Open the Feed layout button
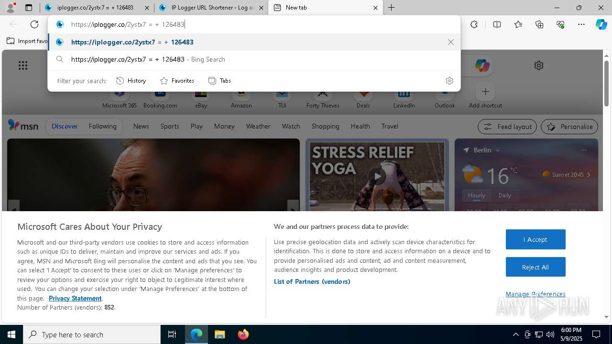 (x=507, y=127)
